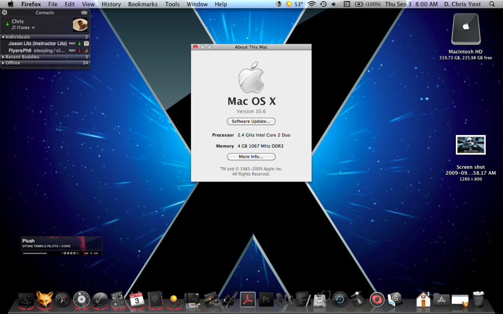Viewport: 503px width, 314px height.
Task: Open Adobe Acrobat icon in dock
Action: [x=248, y=300]
